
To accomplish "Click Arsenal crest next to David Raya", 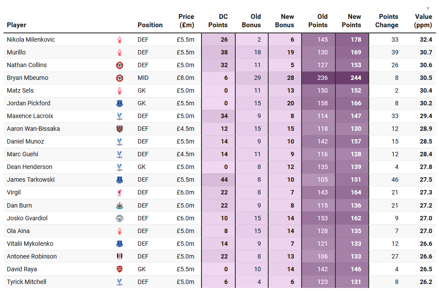I will tap(119, 269).
